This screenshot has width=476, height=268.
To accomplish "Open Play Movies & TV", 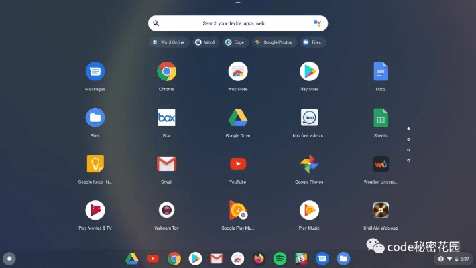I will point(95,210).
